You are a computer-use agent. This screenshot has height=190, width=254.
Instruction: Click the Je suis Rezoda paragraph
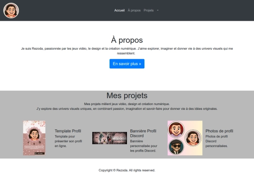tap(127, 51)
